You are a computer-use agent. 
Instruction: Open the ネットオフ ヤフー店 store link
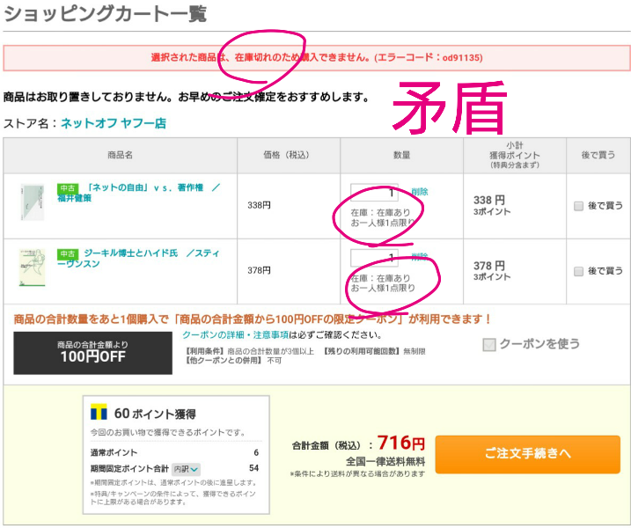click(x=113, y=124)
